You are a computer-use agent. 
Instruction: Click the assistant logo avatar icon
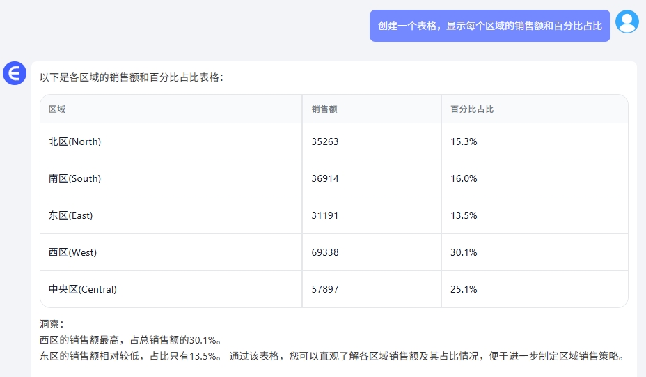tap(15, 73)
